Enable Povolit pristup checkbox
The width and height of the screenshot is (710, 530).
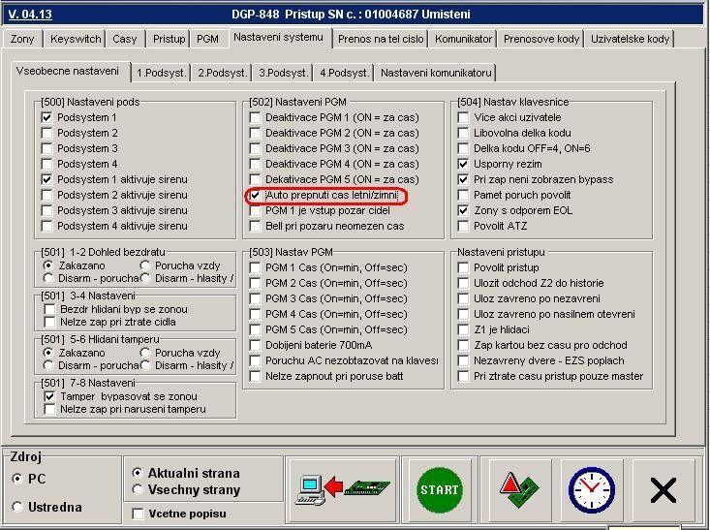[464, 267]
